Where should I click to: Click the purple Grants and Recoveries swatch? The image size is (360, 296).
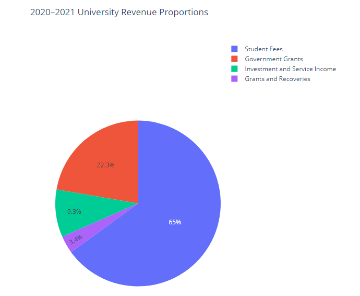[234, 79]
